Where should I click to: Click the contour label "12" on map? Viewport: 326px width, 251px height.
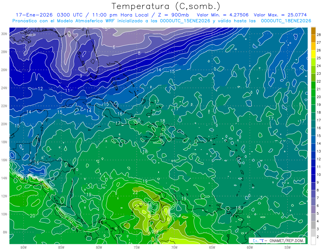40,89
